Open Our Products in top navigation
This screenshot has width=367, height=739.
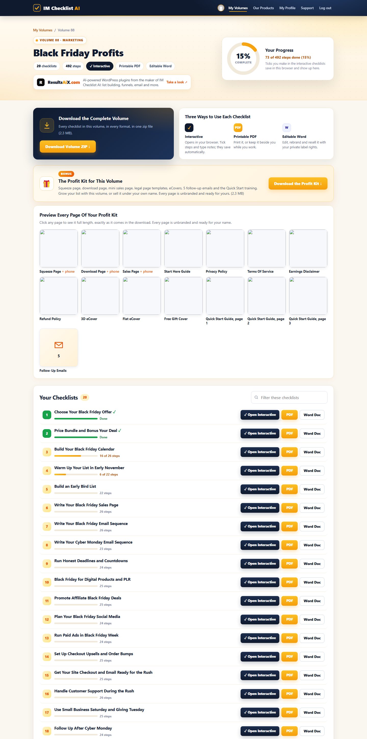pyautogui.click(x=263, y=8)
